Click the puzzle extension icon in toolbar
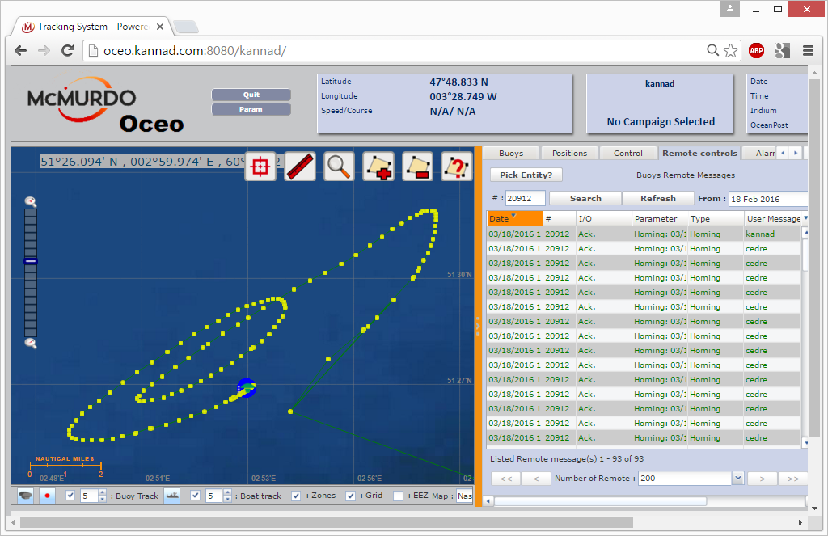Viewport: 828px width, 536px height. tap(782, 51)
